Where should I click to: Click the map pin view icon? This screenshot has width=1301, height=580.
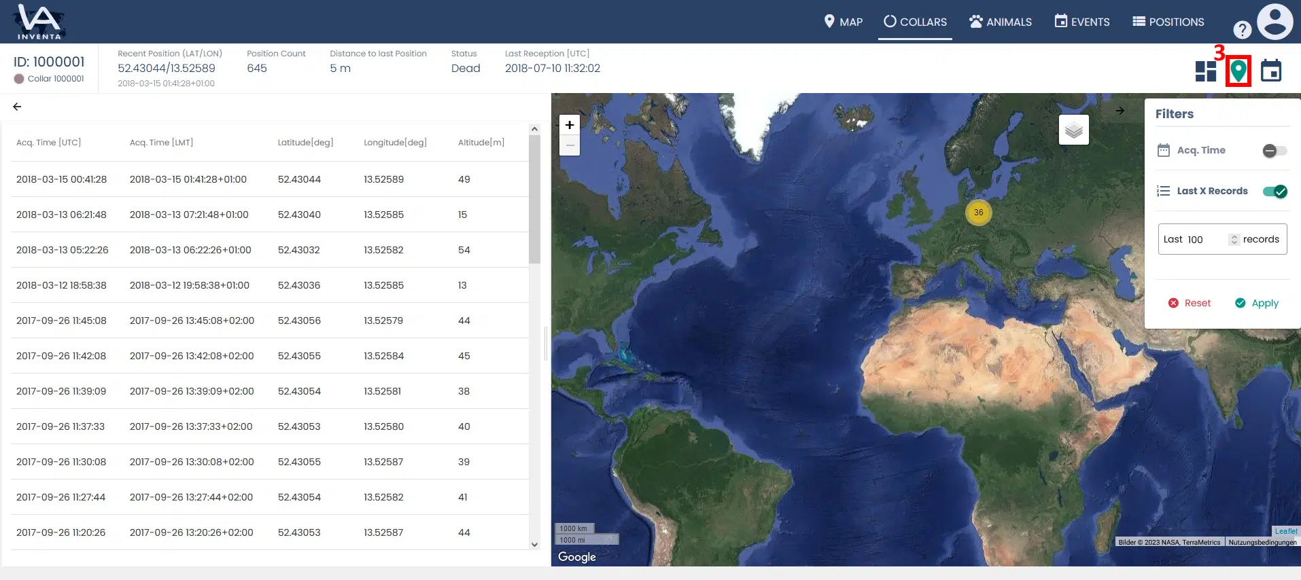(1238, 71)
